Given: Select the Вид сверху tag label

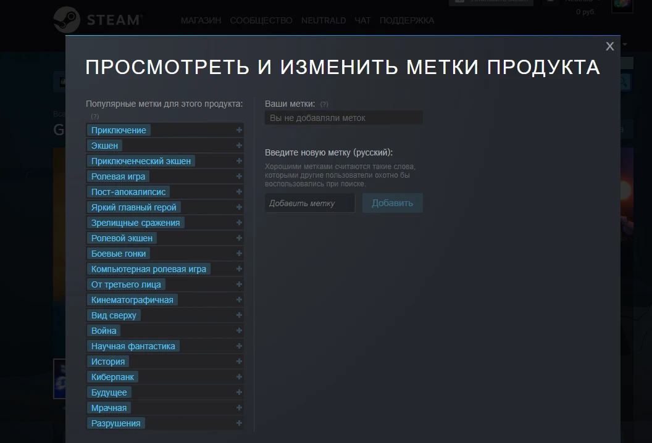Looking at the screenshot, I should pyautogui.click(x=114, y=315).
